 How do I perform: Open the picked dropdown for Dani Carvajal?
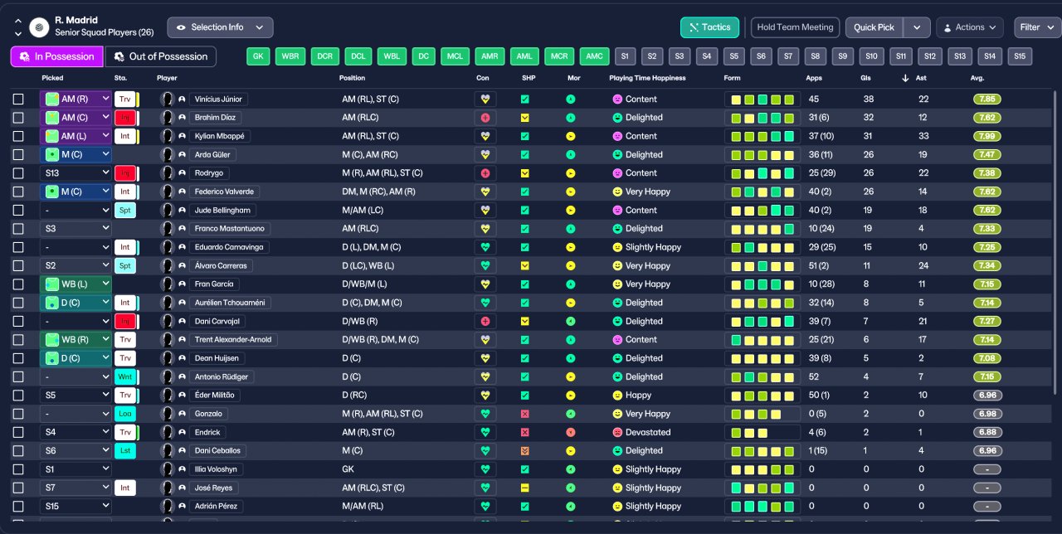point(76,321)
